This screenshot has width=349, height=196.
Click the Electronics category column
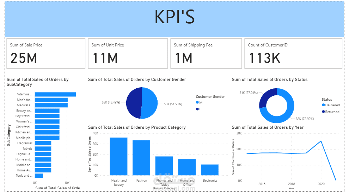click(x=210, y=170)
